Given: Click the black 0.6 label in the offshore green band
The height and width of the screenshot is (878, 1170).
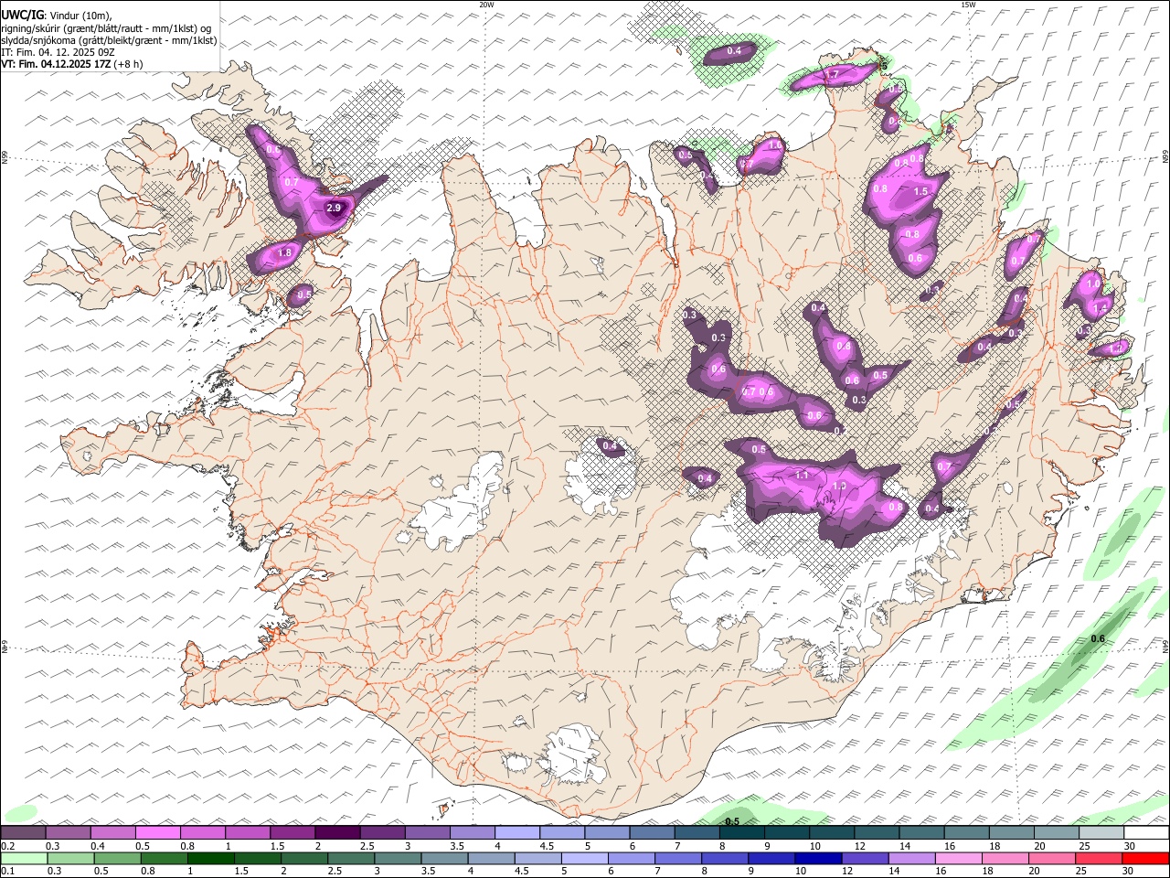Looking at the screenshot, I should pos(1098,638).
